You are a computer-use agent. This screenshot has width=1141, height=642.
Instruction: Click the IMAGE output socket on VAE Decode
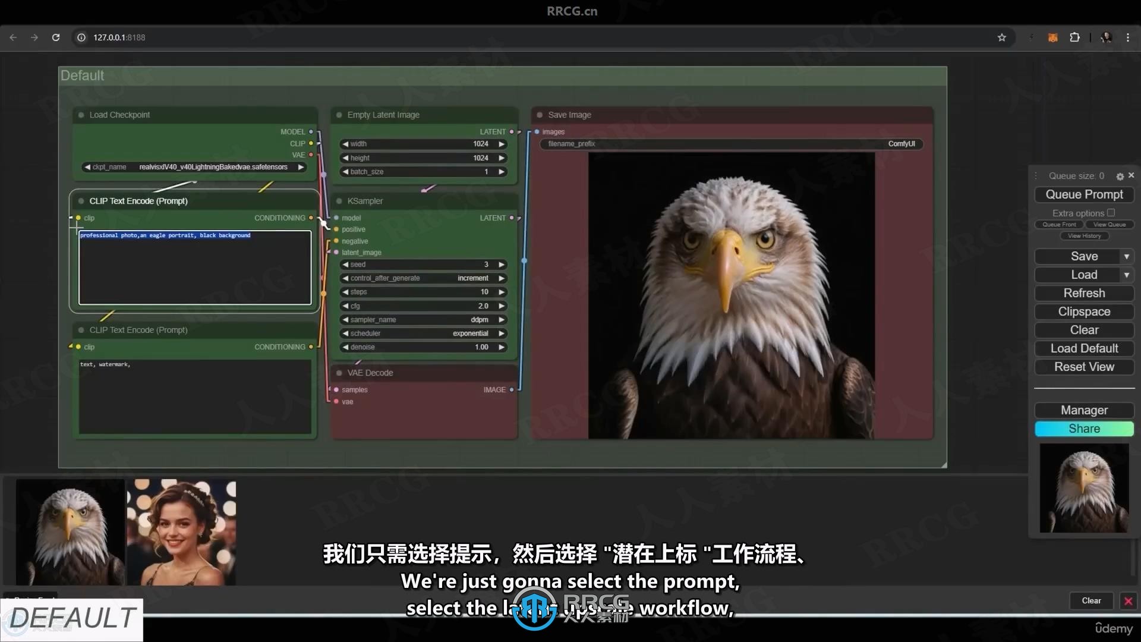coord(512,390)
